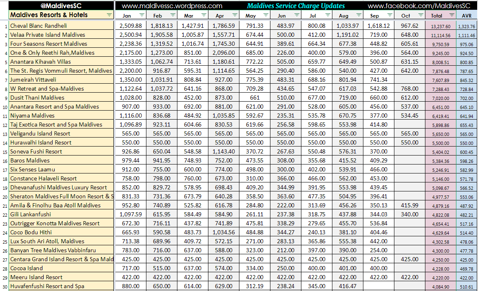Select the Maldives Service Charge Updates title
The image size is (478, 291).
(x=296, y=6)
